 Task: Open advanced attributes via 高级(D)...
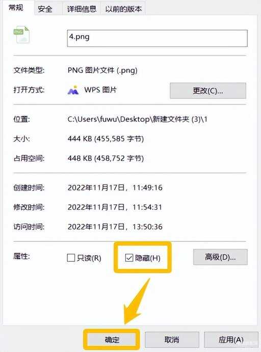pos(220,257)
